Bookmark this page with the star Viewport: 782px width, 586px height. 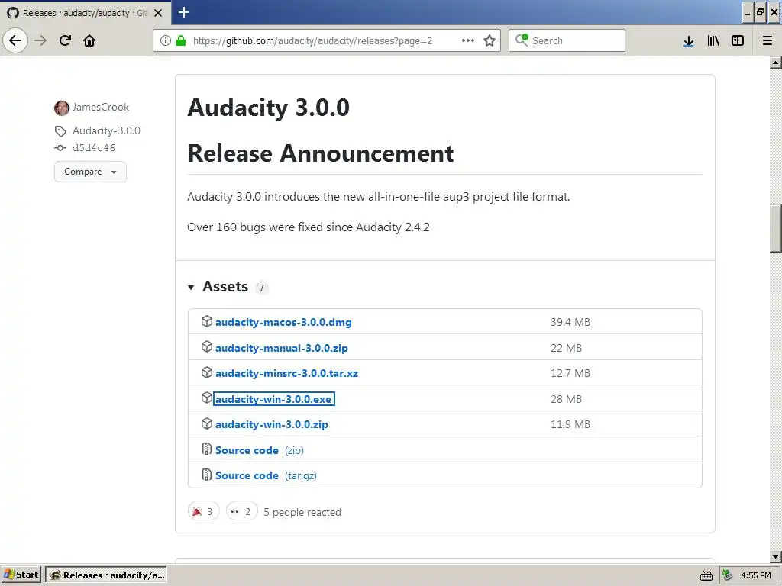(x=490, y=40)
